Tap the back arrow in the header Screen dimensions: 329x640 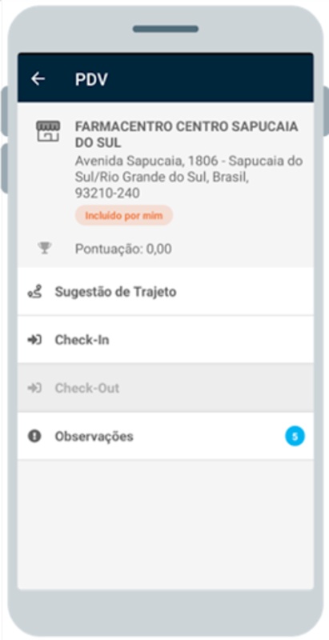(38, 78)
